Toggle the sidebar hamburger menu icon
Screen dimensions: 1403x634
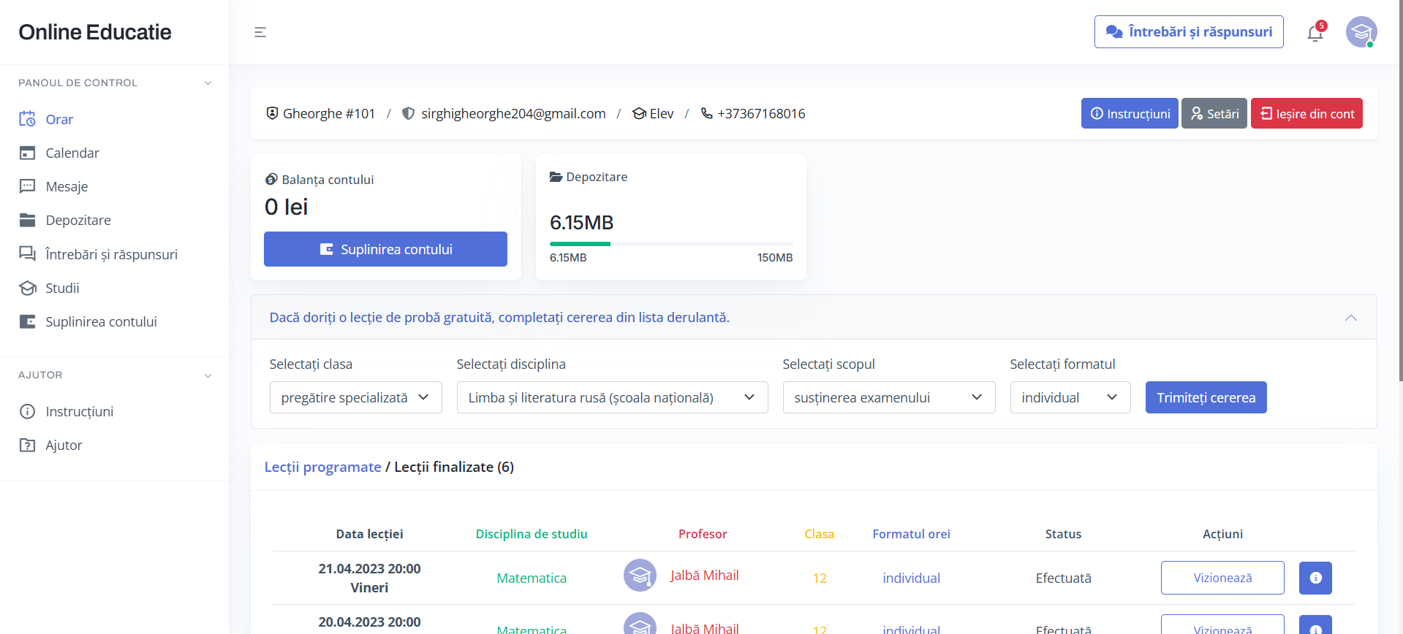(x=260, y=32)
